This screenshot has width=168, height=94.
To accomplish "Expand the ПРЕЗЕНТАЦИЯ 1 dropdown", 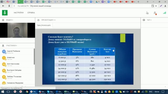I will tap(48, 20).
